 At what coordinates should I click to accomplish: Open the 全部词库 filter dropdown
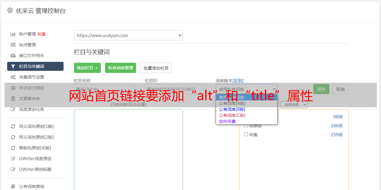pos(294,105)
